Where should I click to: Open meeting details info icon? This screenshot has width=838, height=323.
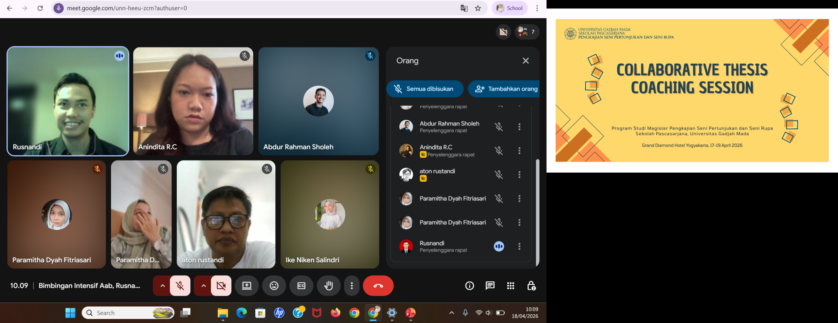(469, 286)
